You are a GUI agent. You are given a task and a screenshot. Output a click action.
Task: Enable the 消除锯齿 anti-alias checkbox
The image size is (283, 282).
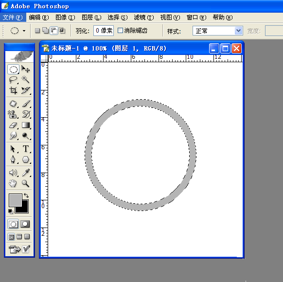(120, 30)
